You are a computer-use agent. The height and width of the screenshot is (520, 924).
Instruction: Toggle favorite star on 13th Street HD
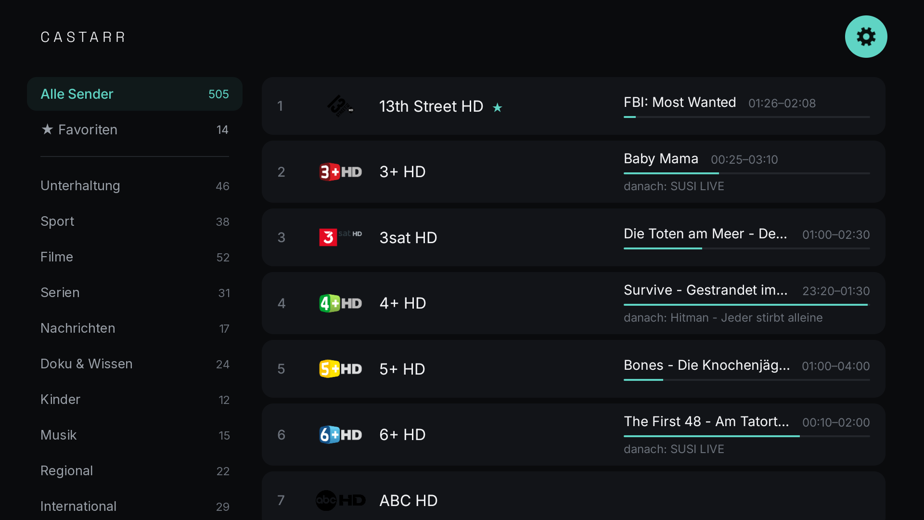tap(497, 107)
